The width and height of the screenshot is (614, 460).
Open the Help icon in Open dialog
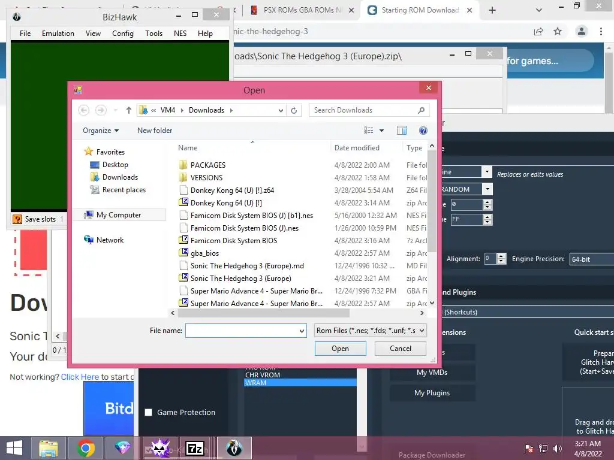423,131
